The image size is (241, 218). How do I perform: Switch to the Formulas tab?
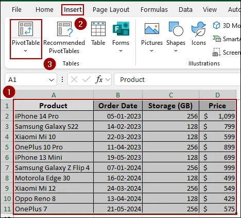click(154, 10)
